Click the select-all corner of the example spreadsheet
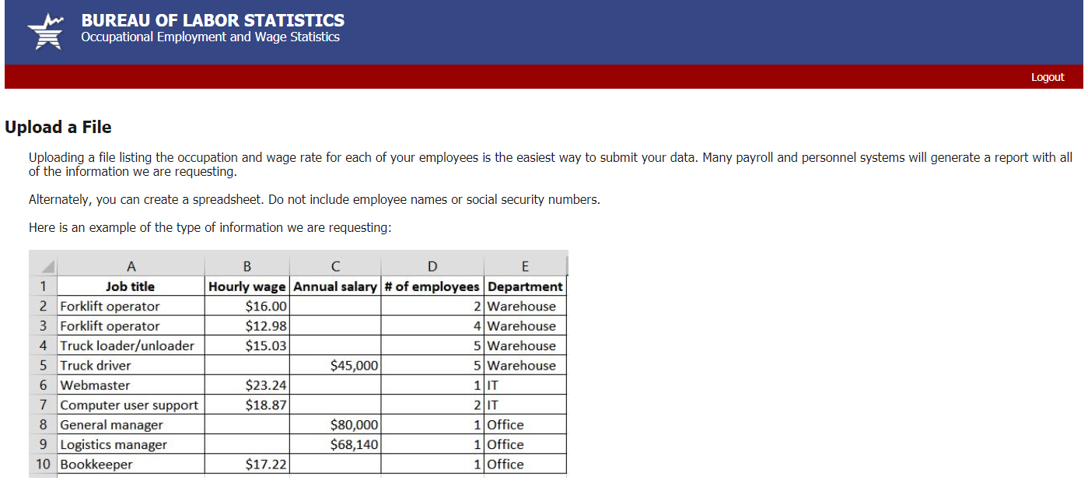Image resolution: width=1088 pixels, height=488 pixels. (43, 266)
